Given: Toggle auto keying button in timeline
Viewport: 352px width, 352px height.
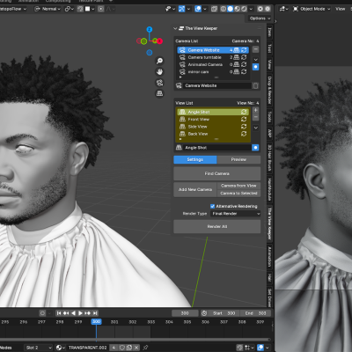Looking at the screenshot, I should [x=42, y=313].
